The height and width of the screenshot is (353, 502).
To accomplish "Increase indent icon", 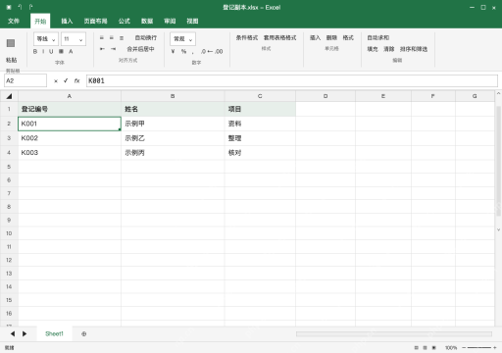I will point(113,49).
